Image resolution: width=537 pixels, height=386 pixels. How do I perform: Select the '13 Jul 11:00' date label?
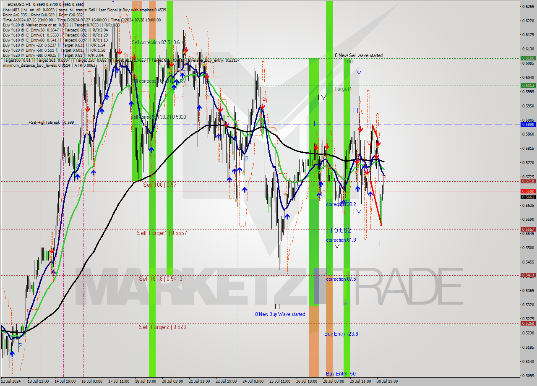click(x=38, y=381)
